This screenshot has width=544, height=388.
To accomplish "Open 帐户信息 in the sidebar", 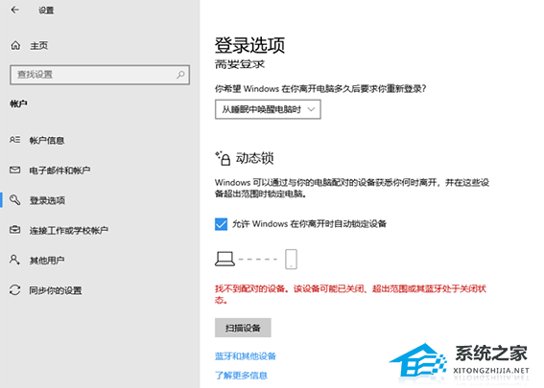I will pyautogui.click(x=47, y=140).
